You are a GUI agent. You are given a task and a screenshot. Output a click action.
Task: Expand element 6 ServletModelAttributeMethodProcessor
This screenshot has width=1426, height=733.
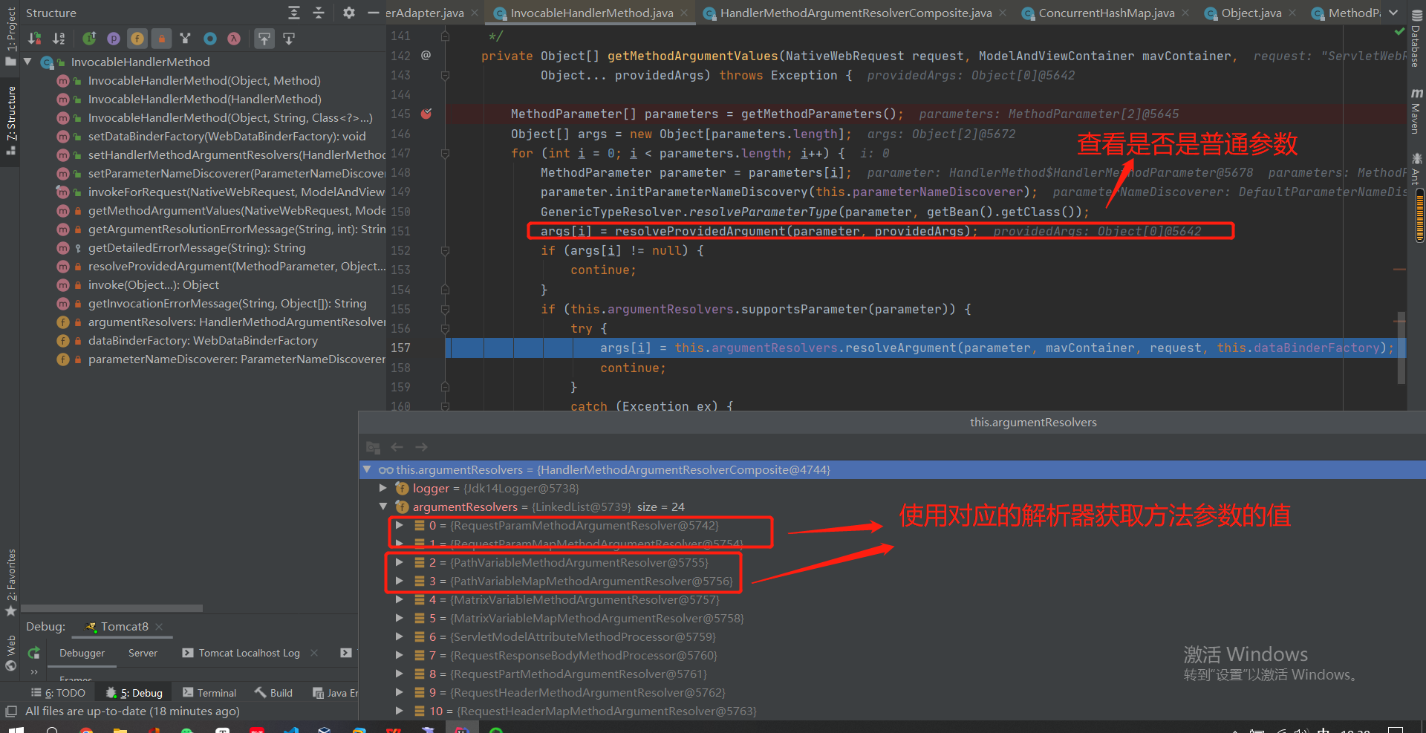click(x=400, y=636)
